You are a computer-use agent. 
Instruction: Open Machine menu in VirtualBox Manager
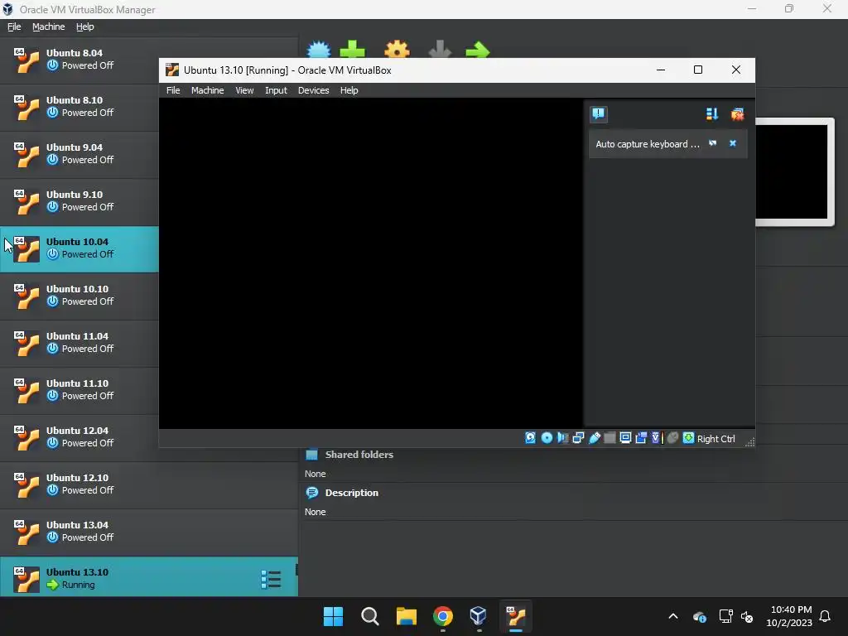pyautogui.click(x=48, y=26)
